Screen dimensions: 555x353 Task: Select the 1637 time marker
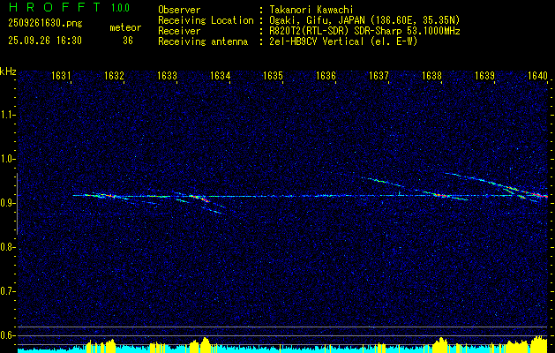point(379,75)
